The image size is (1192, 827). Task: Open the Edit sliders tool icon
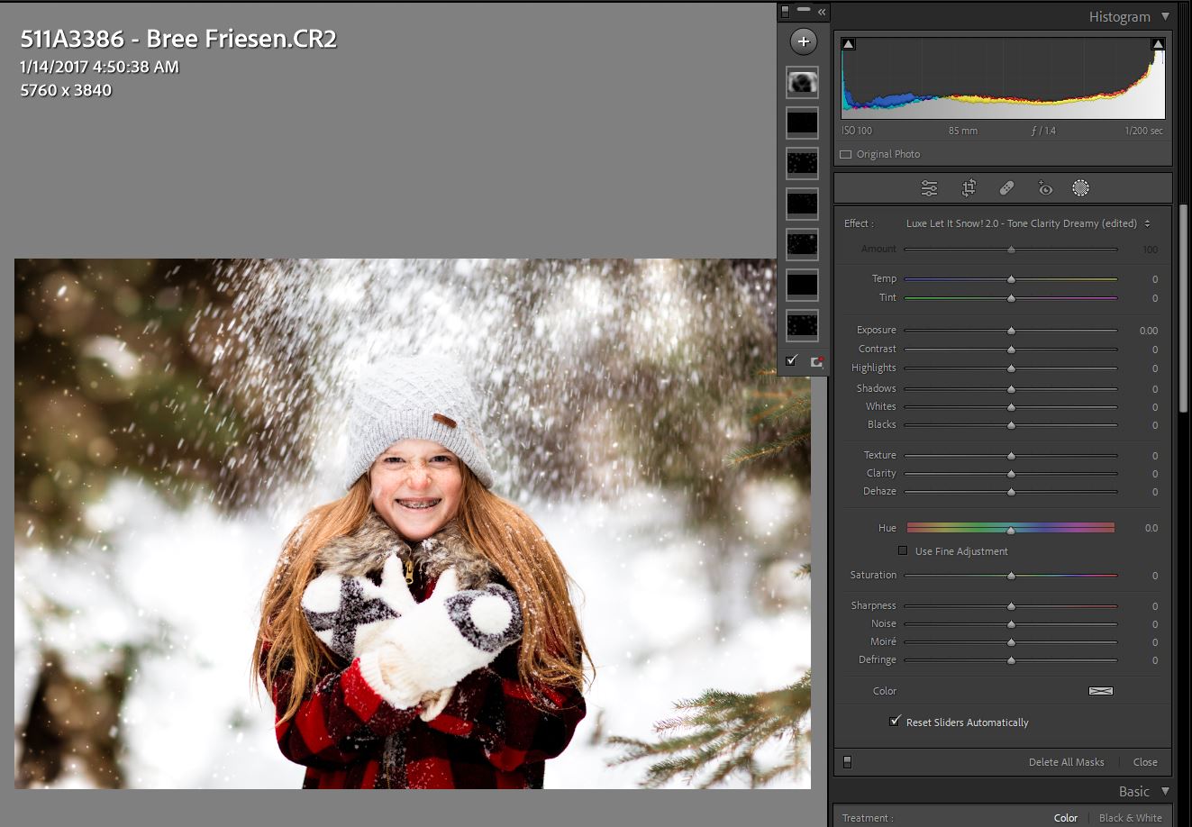click(x=929, y=188)
